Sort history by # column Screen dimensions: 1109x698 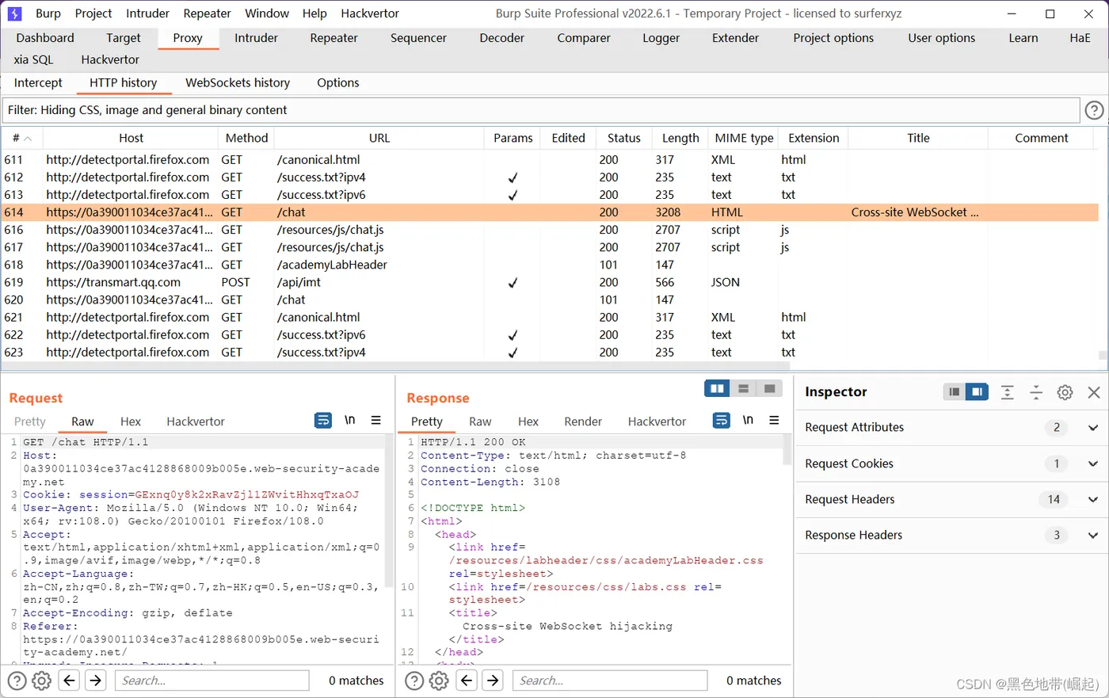22,138
